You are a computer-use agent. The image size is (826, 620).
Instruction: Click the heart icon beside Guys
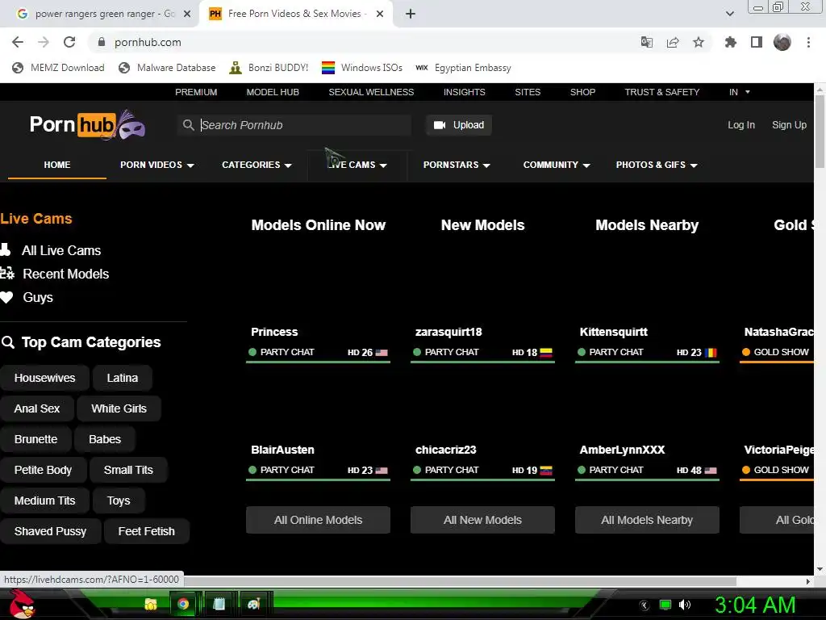[6, 297]
